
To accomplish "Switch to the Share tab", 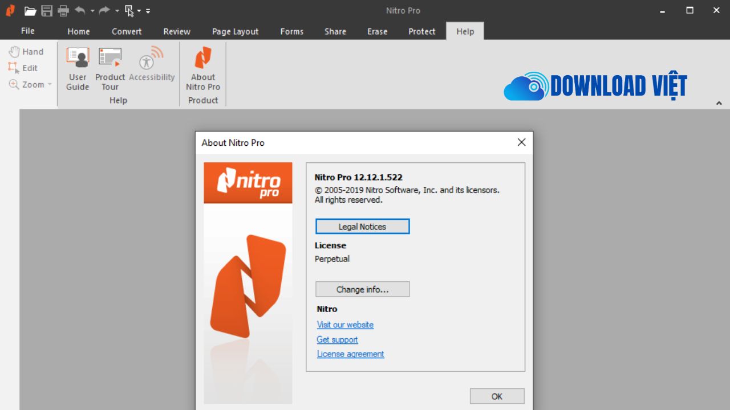I will 335,31.
